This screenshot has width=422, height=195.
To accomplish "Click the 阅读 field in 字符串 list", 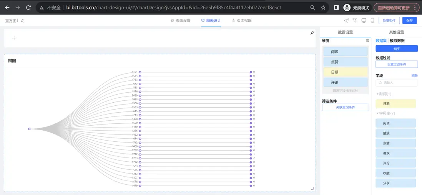I will (395, 123).
